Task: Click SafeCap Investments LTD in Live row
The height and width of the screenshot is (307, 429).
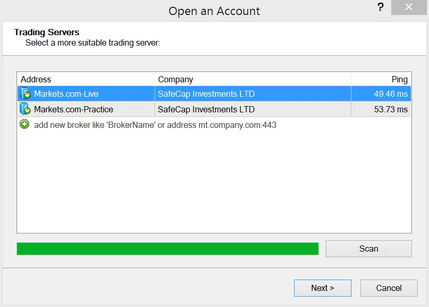Action: tap(206, 94)
